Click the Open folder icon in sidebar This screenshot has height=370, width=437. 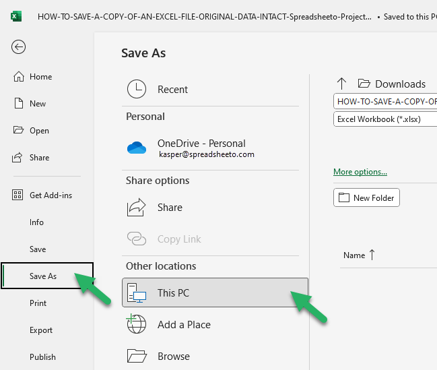(18, 130)
